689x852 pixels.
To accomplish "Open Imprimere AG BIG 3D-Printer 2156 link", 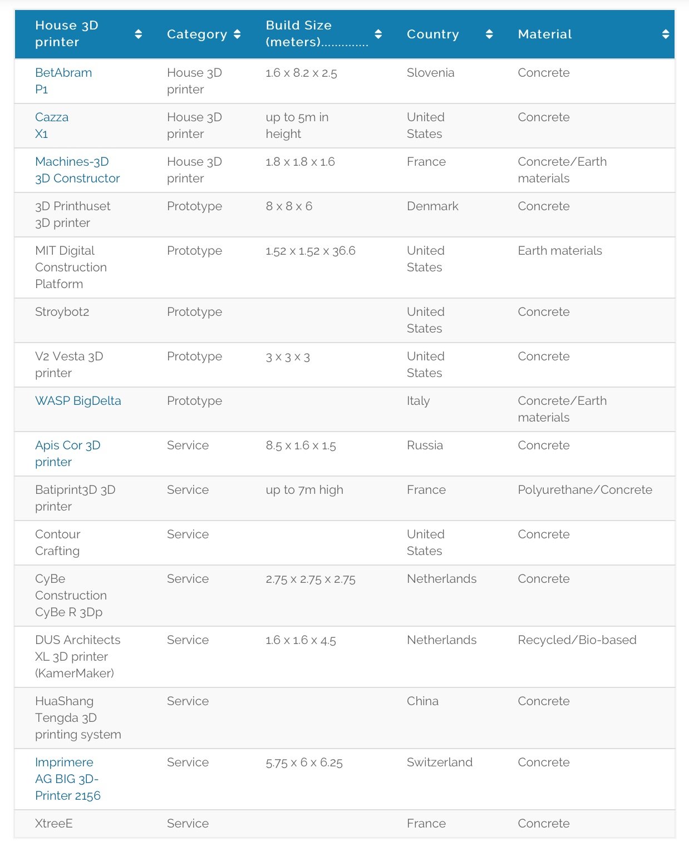I will click(x=68, y=779).
